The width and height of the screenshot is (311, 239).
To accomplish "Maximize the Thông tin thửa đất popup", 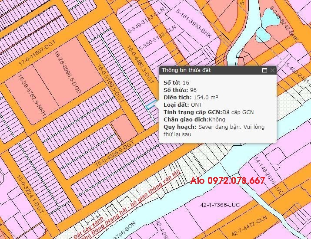I will pyautogui.click(x=264, y=70).
